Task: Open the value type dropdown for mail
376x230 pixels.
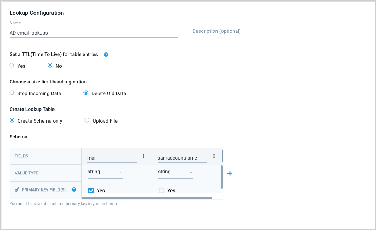Action: tap(105, 172)
